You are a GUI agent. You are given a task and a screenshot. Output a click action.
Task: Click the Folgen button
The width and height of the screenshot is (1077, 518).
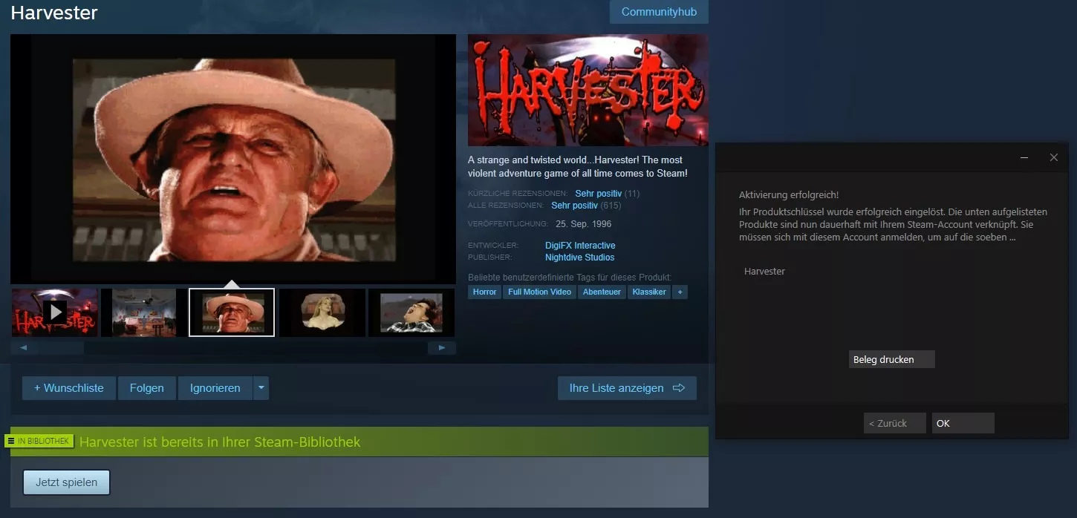point(146,388)
